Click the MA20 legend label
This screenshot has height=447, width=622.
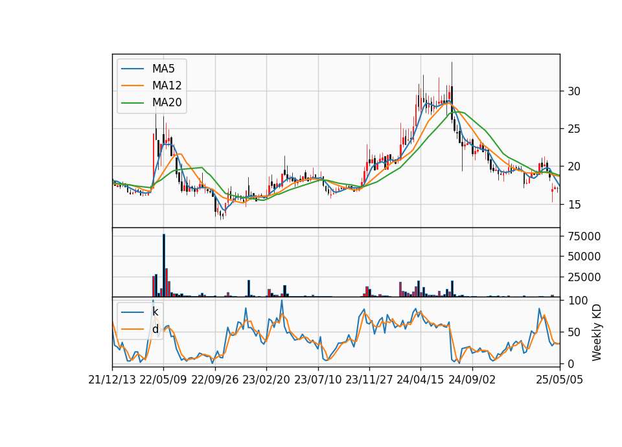167,102
